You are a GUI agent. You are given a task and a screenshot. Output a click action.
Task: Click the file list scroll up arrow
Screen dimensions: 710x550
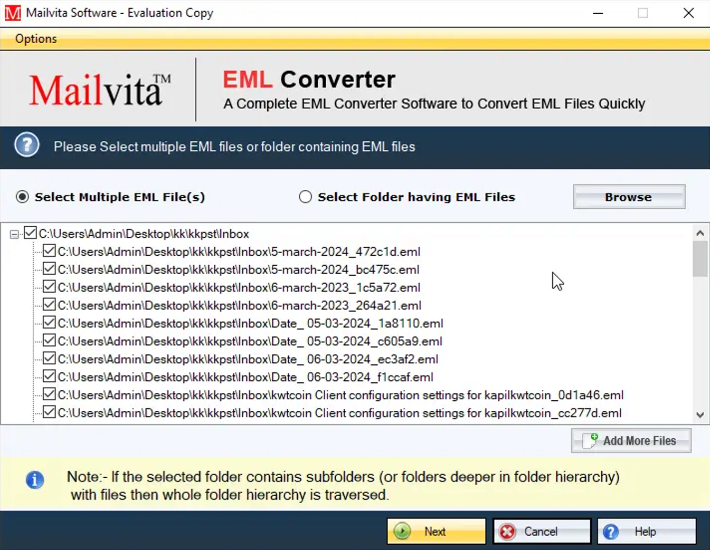pyautogui.click(x=700, y=233)
